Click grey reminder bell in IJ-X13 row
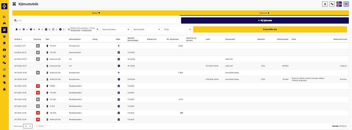This screenshot has height=130, width=352. 38,106
